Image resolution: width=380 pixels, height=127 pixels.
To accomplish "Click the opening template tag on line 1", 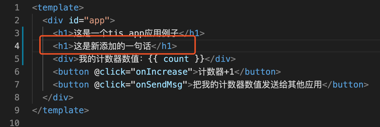I will pos(58,8).
